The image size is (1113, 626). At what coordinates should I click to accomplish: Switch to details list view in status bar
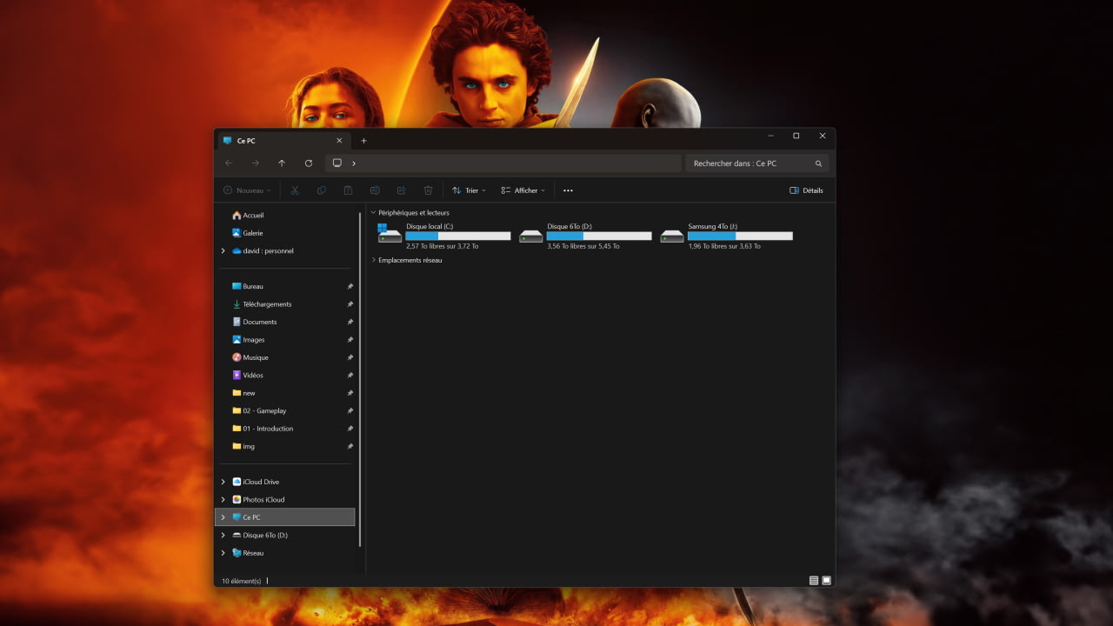[x=814, y=581]
